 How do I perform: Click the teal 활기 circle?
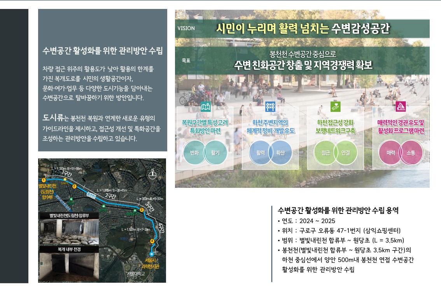(x=215, y=153)
